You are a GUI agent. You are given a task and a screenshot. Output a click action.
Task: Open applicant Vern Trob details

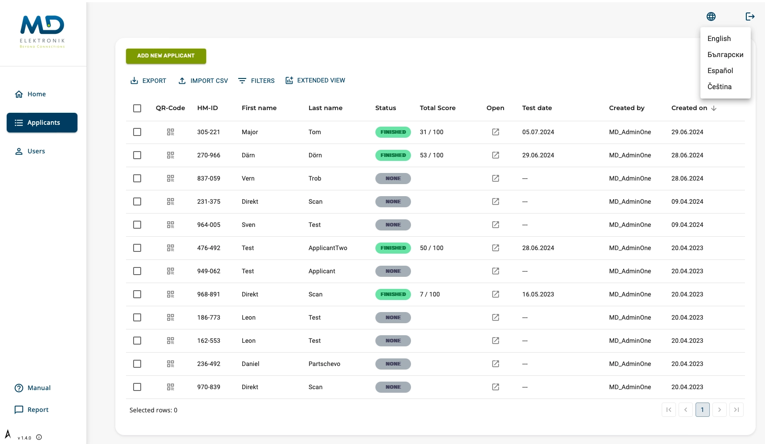click(496, 178)
